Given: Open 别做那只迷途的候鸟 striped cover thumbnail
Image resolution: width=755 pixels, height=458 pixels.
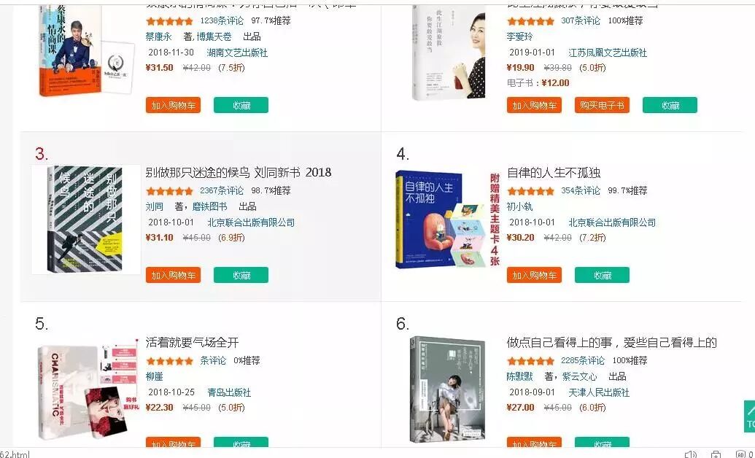Looking at the screenshot, I should tap(85, 220).
